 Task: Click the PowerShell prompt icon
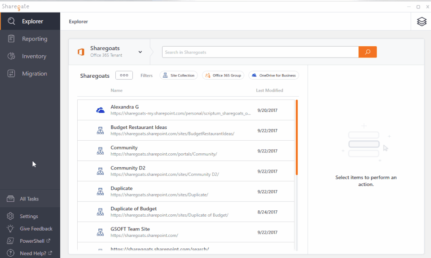click(x=10, y=241)
